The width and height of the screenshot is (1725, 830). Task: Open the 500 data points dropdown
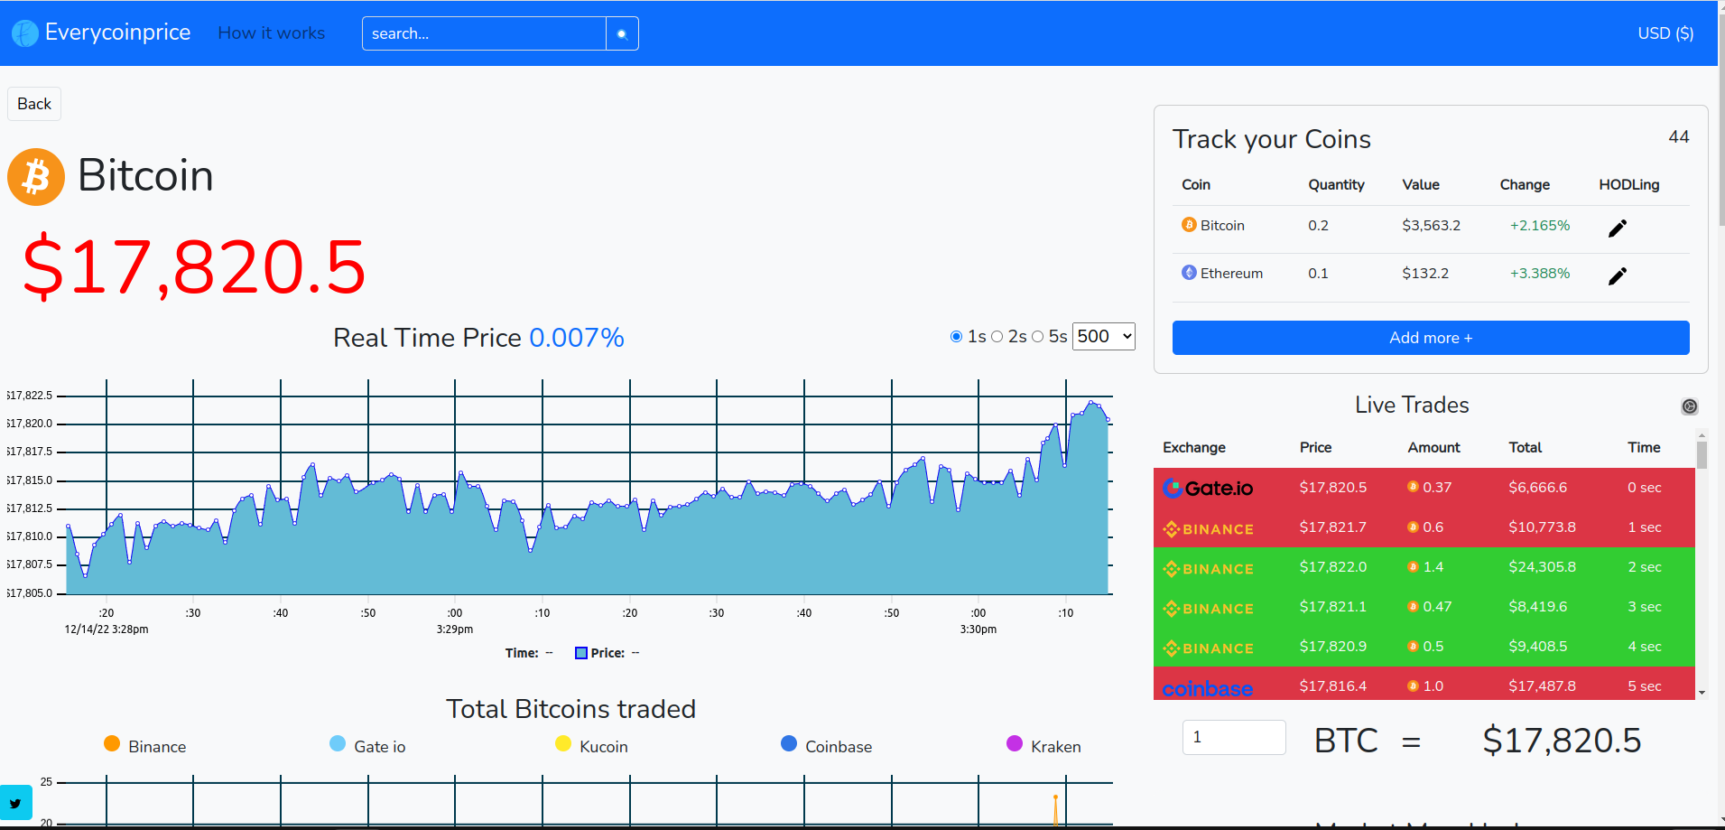tap(1103, 336)
